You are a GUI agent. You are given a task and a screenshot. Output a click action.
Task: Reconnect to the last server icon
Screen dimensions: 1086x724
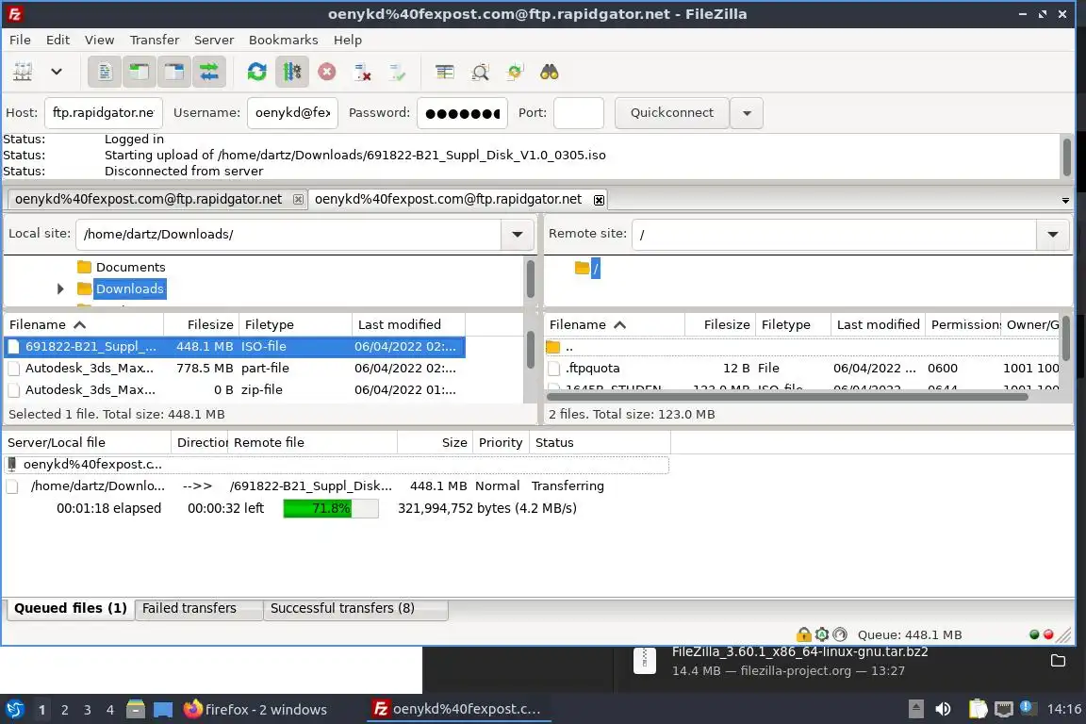pos(398,72)
